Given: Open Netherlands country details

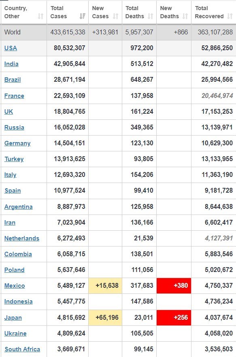Looking at the screenshot, I should point(21,238).
